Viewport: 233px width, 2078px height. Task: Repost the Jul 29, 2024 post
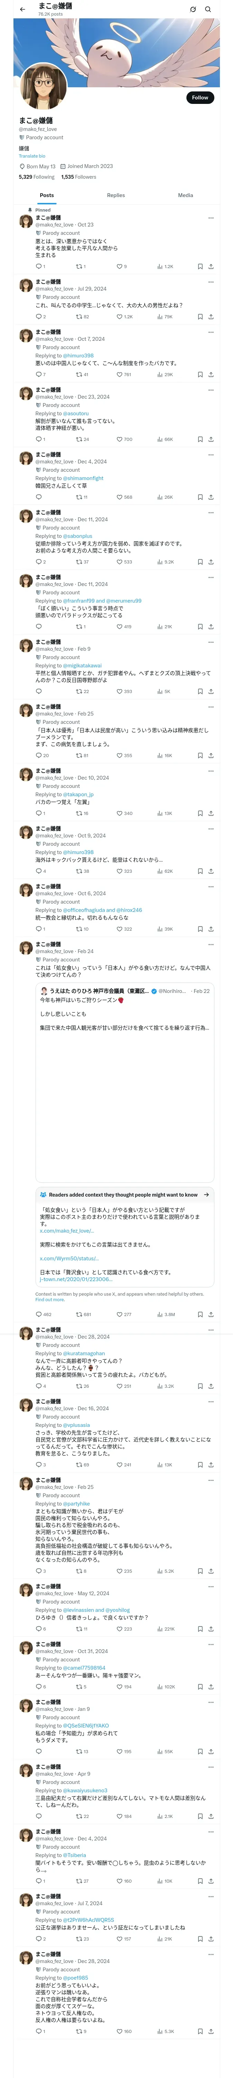tap(79, 317)
